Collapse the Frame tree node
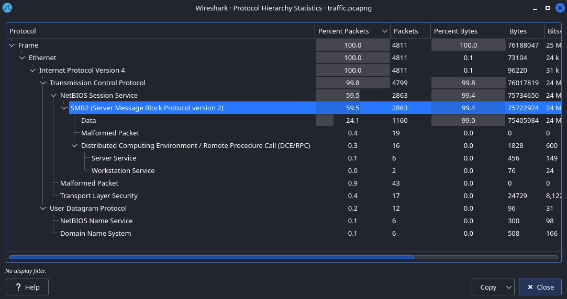Viewport: 567px width, 299px height. tap(12, 45)
